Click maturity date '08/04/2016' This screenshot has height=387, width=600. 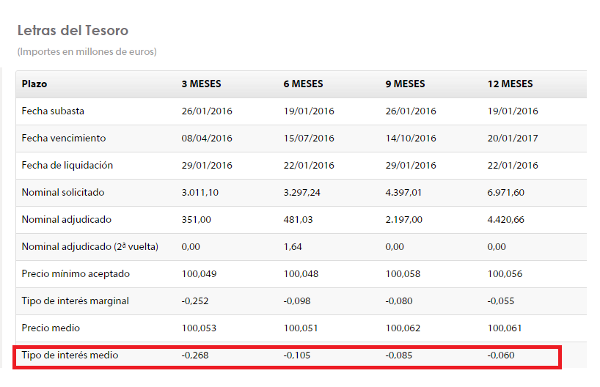[x=207, y=138]
